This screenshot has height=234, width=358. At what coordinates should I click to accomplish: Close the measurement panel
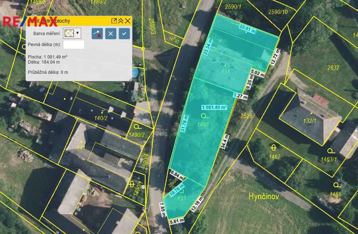tap(127, 21)
